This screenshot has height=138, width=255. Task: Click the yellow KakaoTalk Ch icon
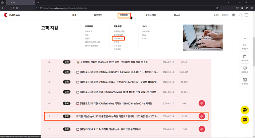click(x=245, y=110)
